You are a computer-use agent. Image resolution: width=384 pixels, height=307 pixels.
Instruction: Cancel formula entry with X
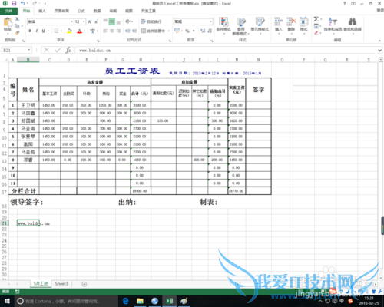click(47, 50)
